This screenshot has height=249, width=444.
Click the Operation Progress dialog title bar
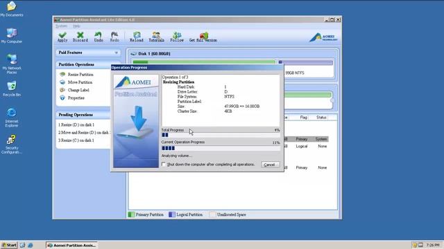[x=197, y=68]
